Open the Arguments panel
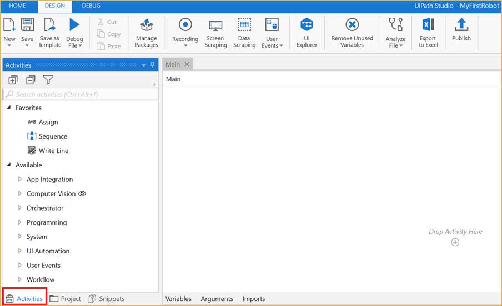The width and height of the screenshot is (502, 306). pyautogui.click(x=217, y=299)
